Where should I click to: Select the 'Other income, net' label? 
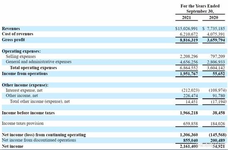coord(22,96)
